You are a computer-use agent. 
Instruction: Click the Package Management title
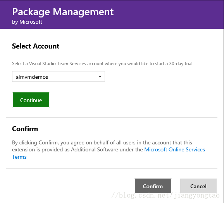click(63, 12)
